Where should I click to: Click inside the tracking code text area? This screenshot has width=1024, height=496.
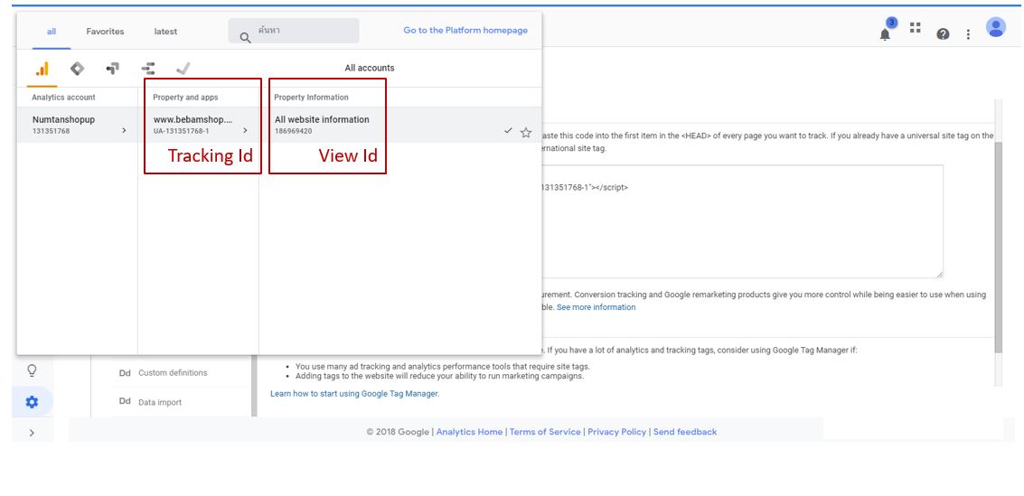pos(741,222)
